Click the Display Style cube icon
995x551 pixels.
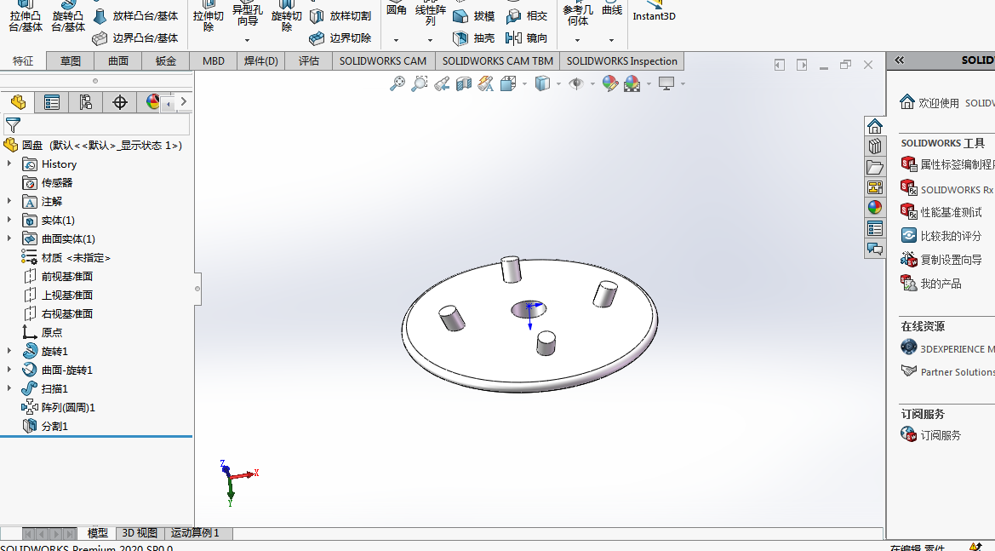[542, 83]
